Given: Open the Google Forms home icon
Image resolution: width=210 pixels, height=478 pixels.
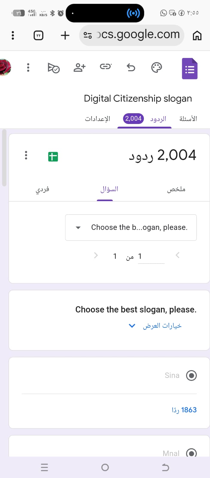Looking at the screenshot, I should [190, 69].
